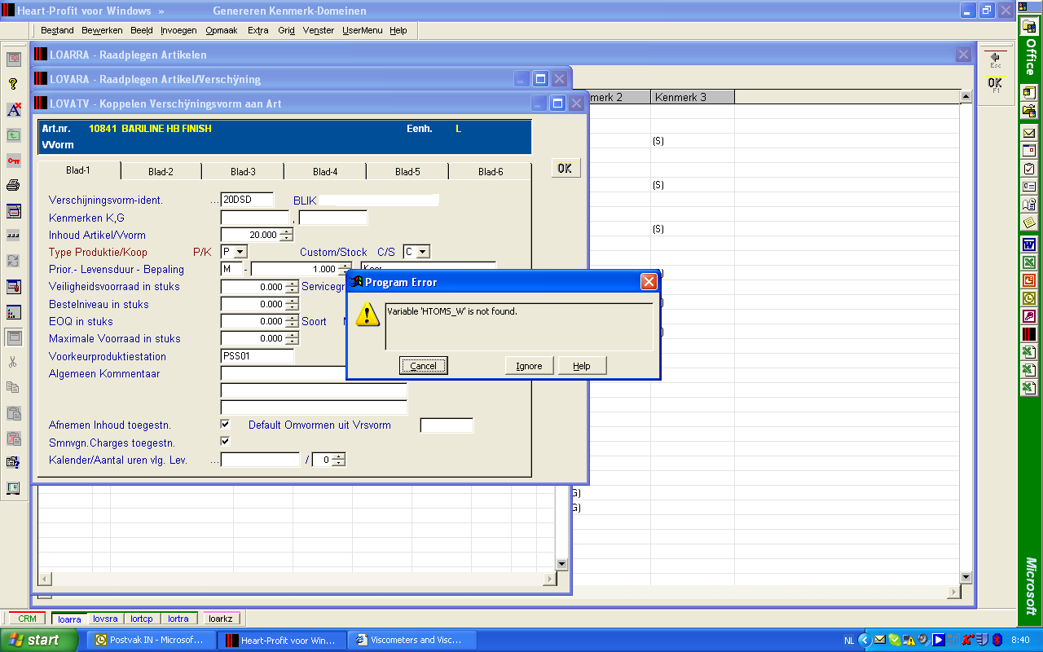The width and height of the screenshot is (1043, 652).
Task: Increase Bestelniveau in stuks spinner
Action: 292,301
